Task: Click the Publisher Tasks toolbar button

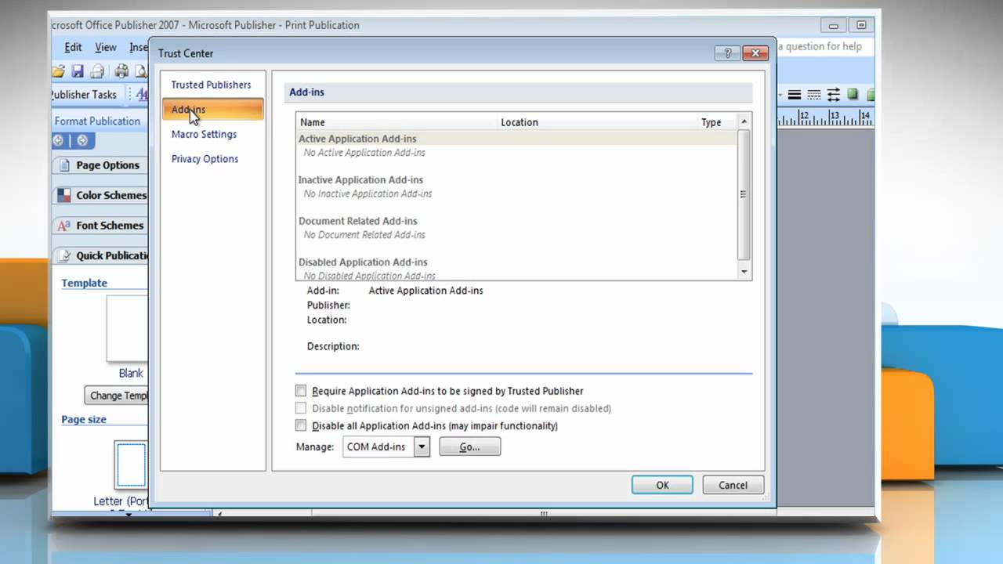Action: 84,95
